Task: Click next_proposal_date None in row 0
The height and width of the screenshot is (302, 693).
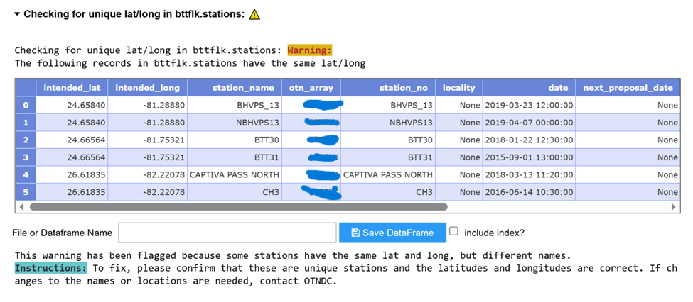Action: pos(628,106)
